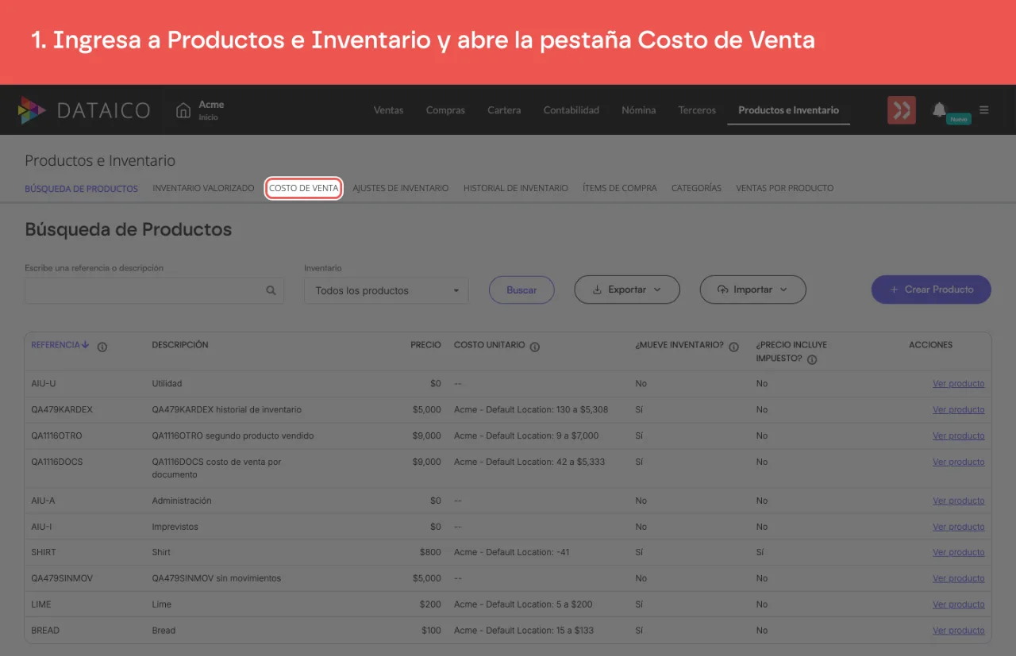Click the search magnifier icon

271,290
